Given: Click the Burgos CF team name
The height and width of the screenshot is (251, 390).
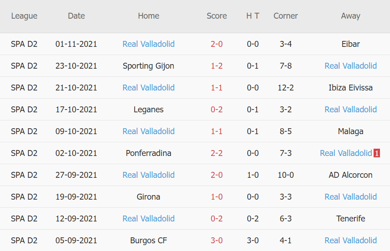Looking at the screenshot, I should click(x=149, y=241).
